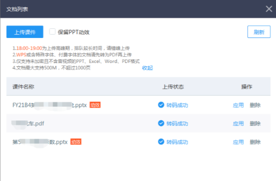
Task: Close the 文档列表 dialog
Action: (x=269, y=9)
